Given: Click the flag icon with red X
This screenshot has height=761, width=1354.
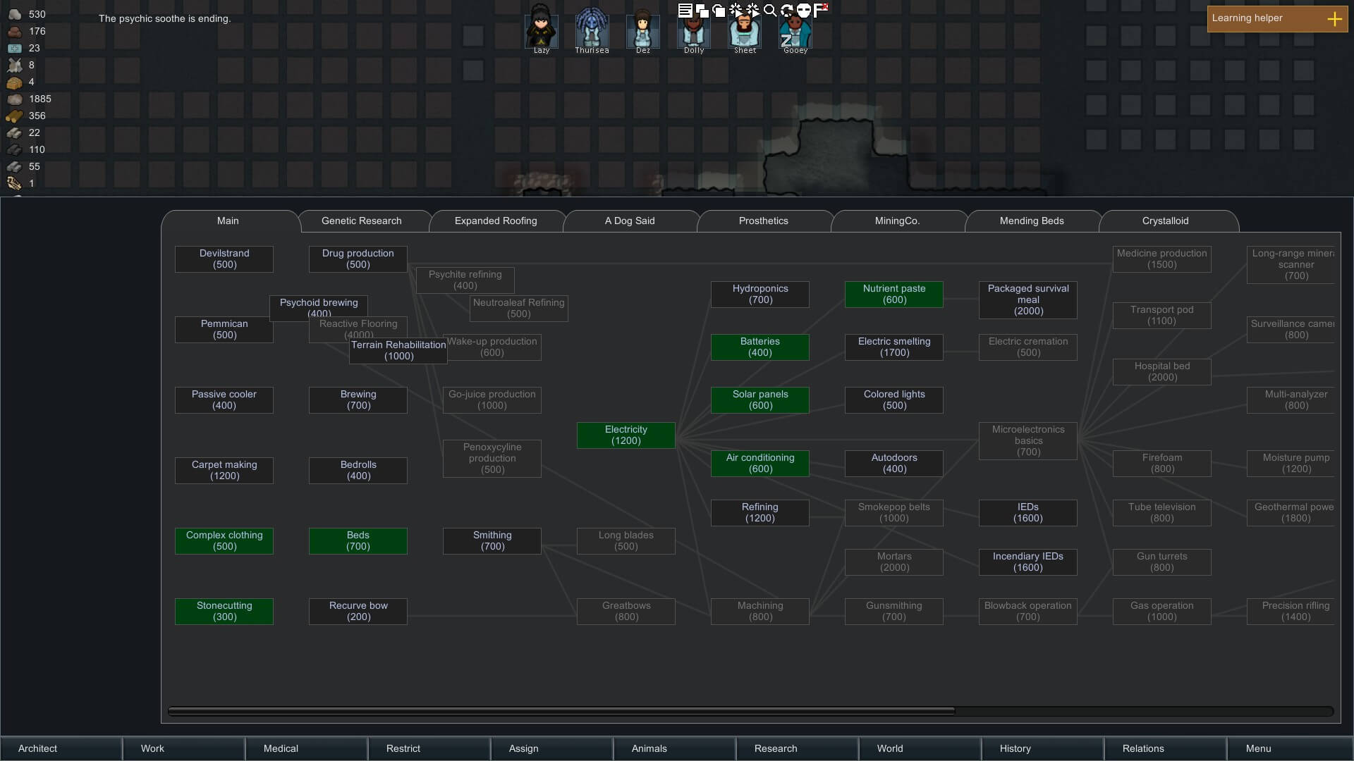Looking at the screenshot, I should point(822,10).
